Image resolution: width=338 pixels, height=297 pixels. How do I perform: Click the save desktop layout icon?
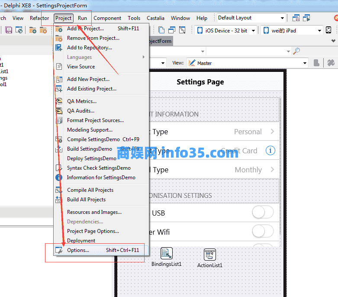pyautogui.click(x=296, y=18)
